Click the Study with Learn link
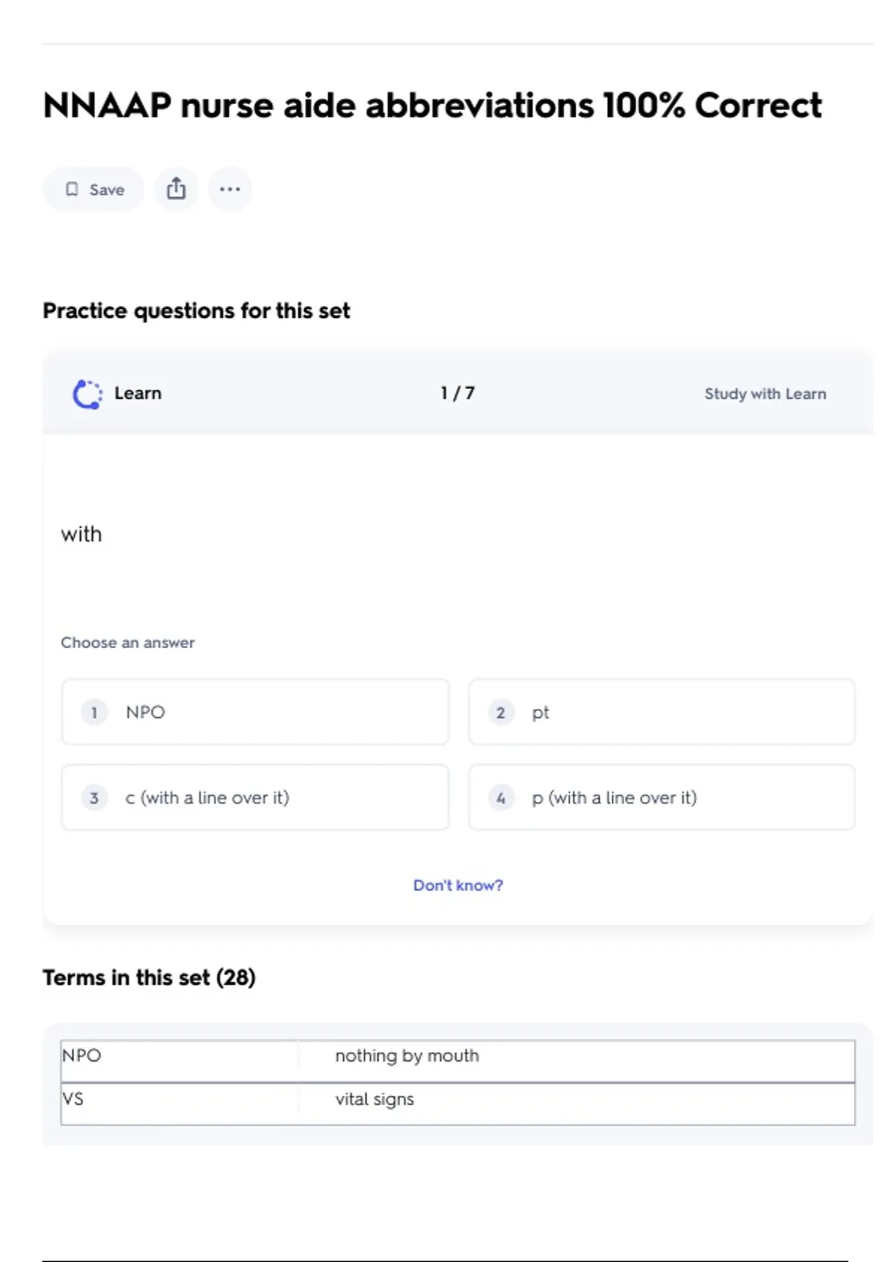The image size is (891, 1262). [x=765, y=393]
